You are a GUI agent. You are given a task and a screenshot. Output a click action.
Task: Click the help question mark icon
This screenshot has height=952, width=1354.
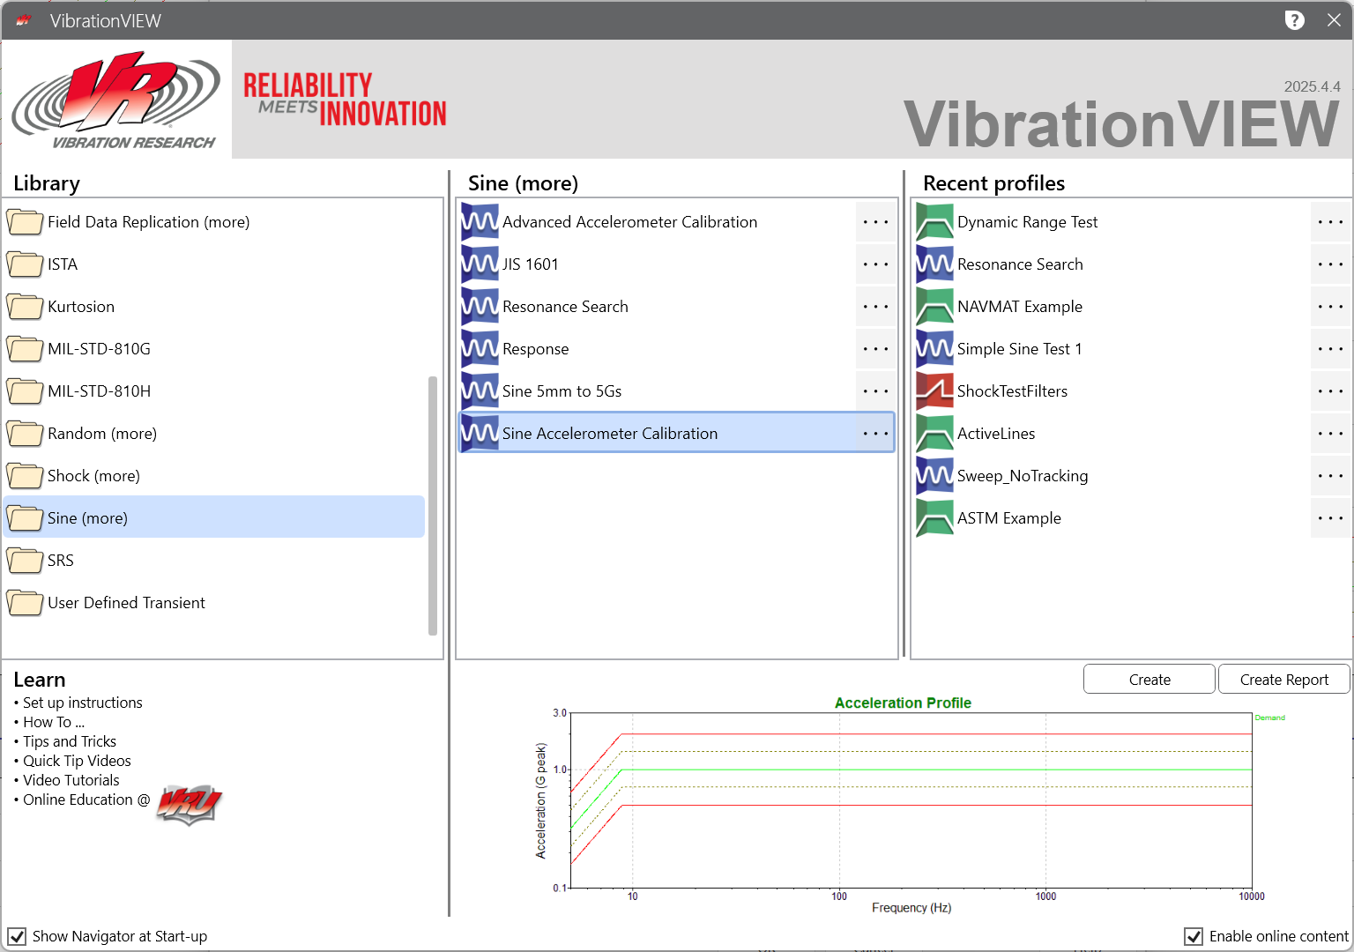(x=1294, y=20)
